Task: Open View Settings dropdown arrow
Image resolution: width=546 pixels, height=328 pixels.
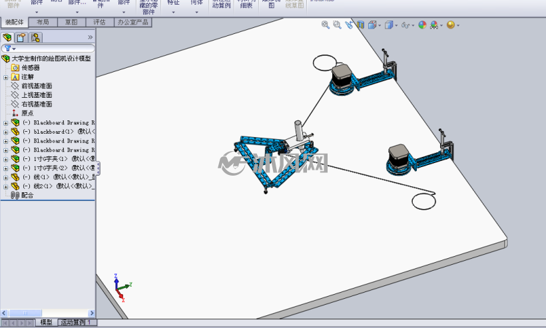Action: click(x=458, y=25)
